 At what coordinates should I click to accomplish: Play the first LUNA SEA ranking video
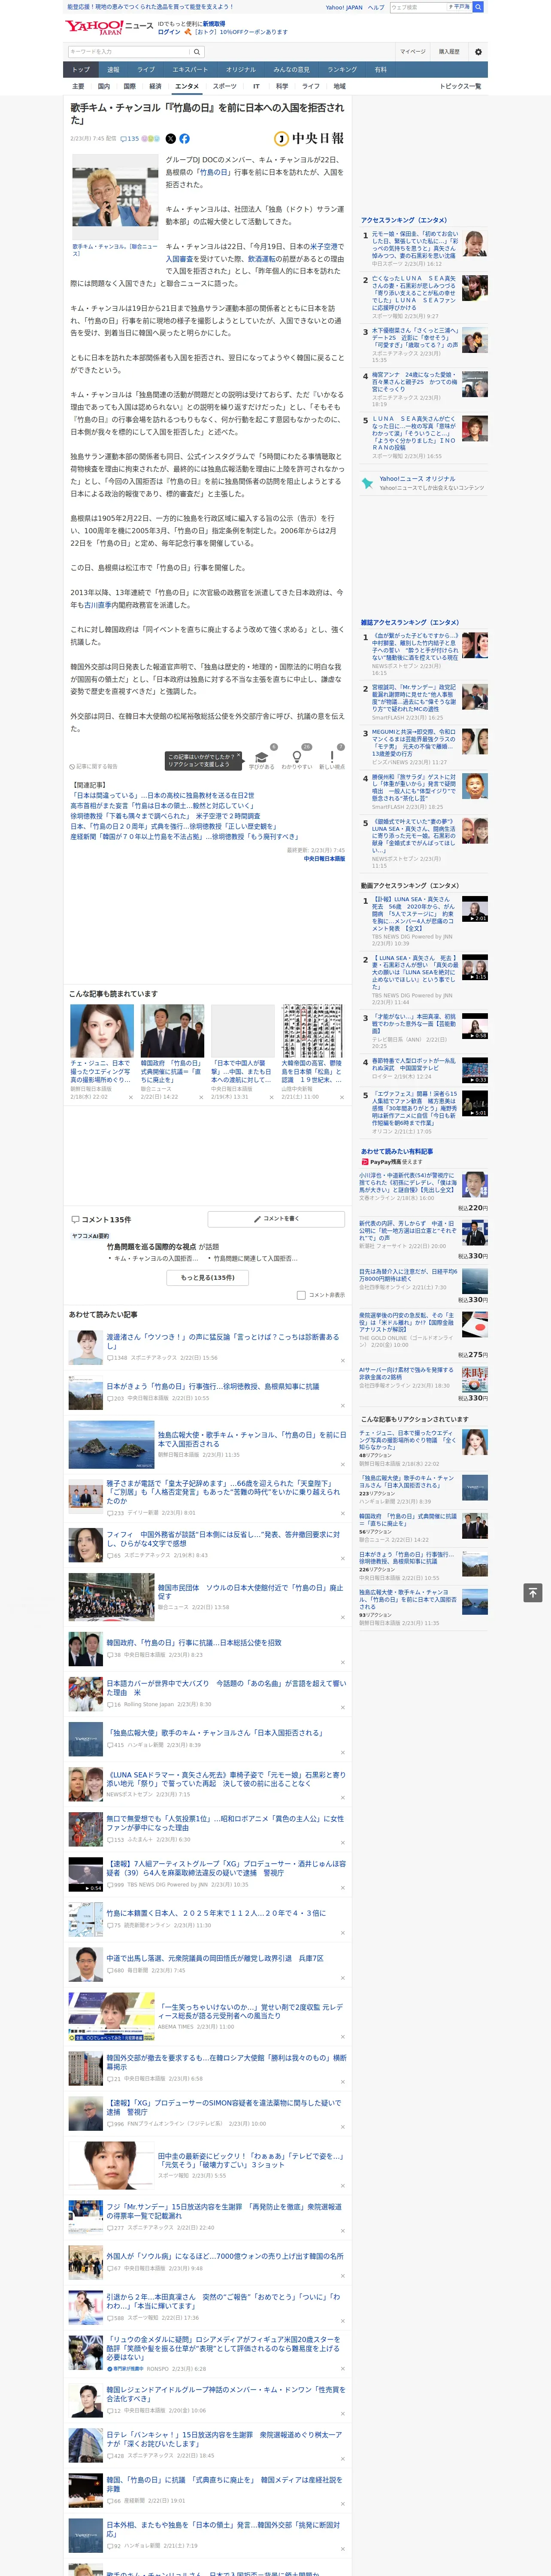[475, 908]
